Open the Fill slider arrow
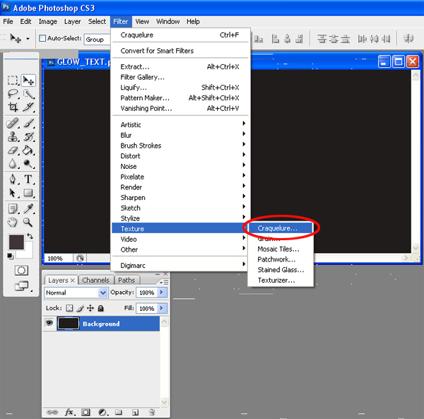 162,308
